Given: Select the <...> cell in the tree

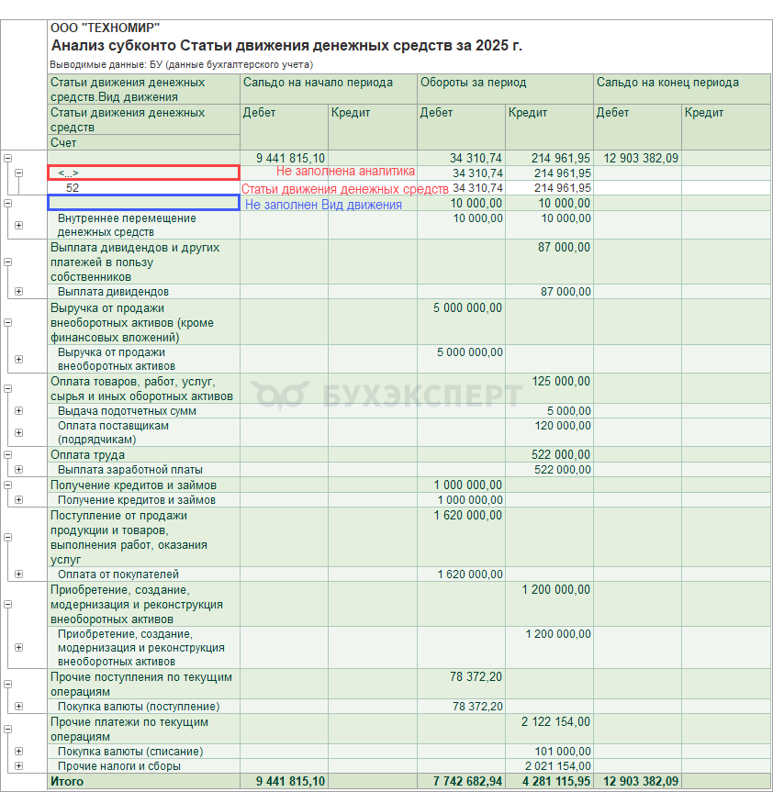Looking at the screenshot, I should (143, 173).
